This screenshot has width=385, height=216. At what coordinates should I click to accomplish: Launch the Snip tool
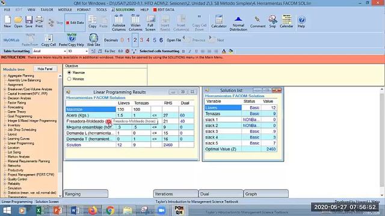coord(273,22)
